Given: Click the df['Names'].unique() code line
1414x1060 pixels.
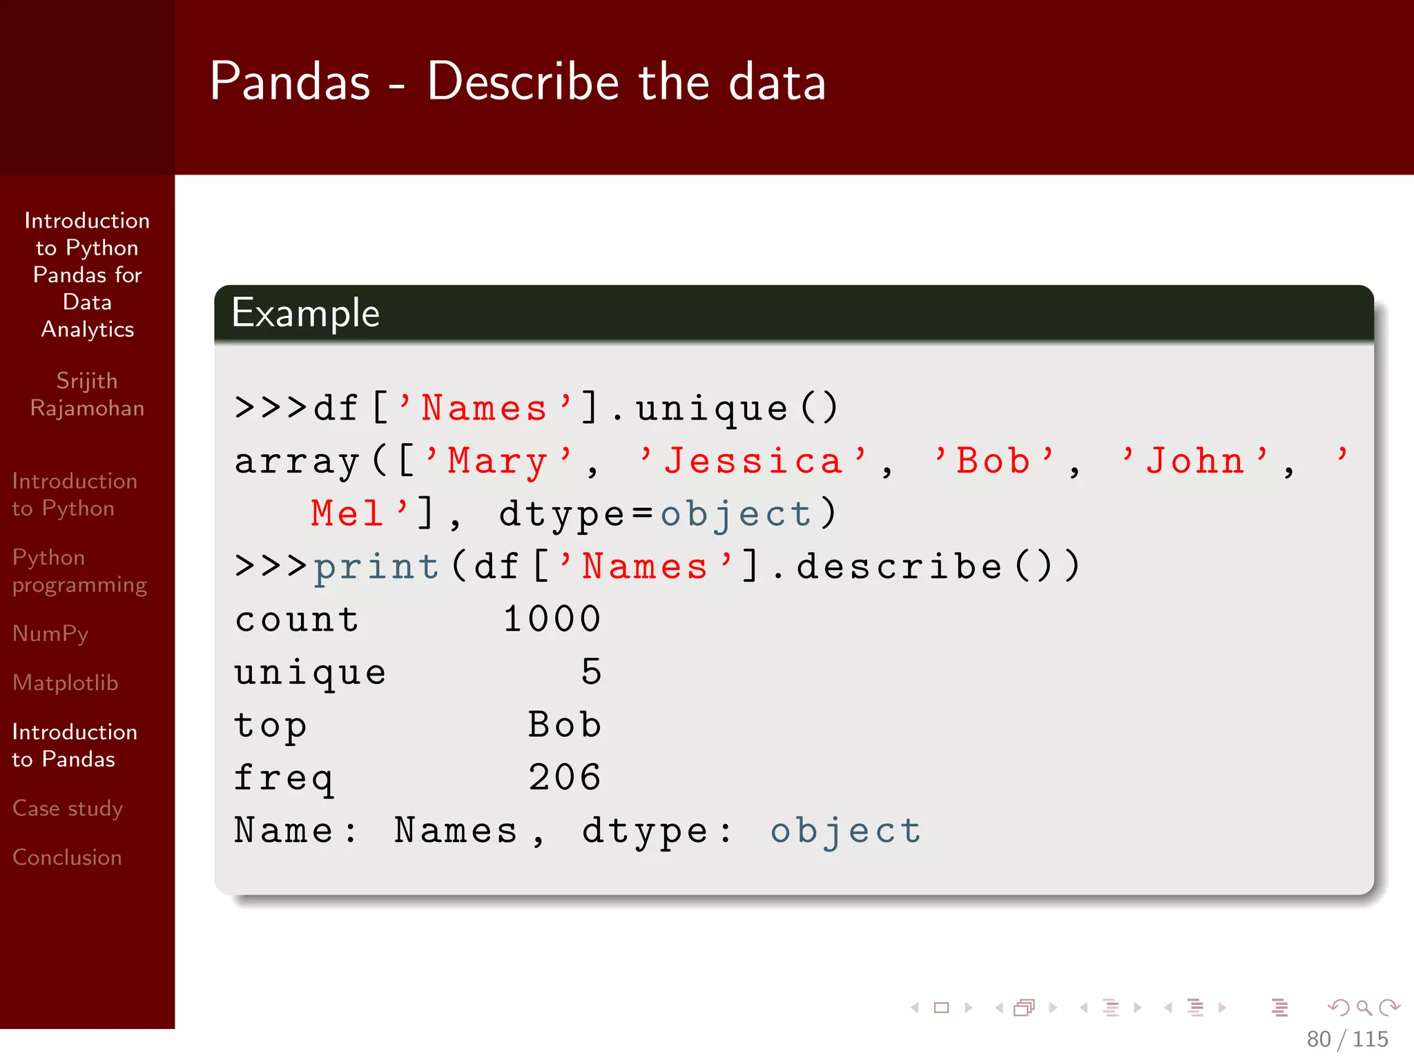Looking at the screenshot, I should [536, 408].
